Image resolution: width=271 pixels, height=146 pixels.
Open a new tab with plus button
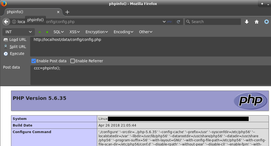[67, 12]
